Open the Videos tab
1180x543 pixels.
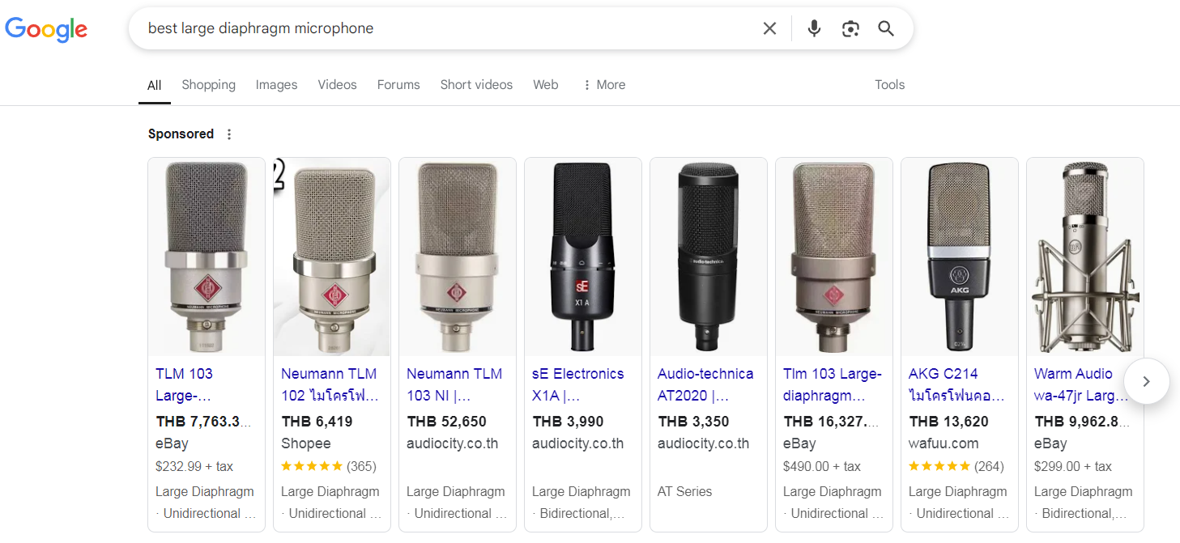[337, 85]
